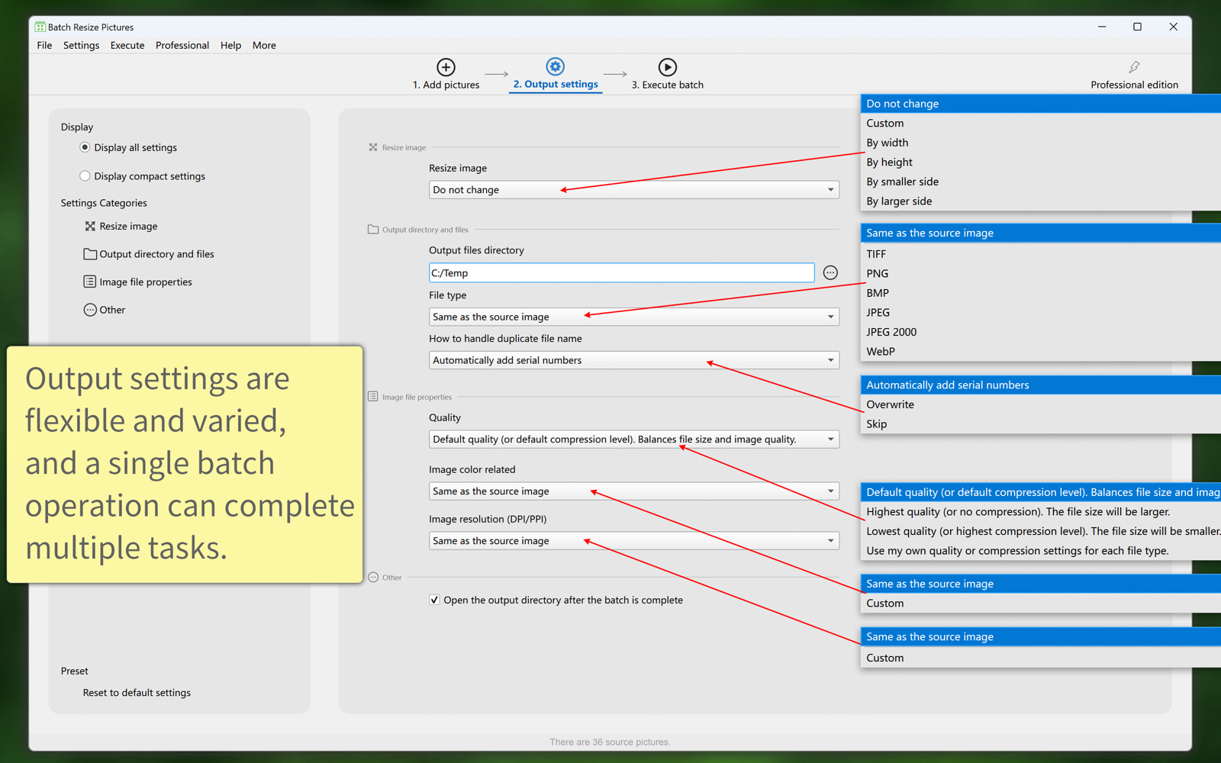This screenshot has height=763, width=1221.
Task: Select Overwrite duplicate handling option
Action: 1041,404
